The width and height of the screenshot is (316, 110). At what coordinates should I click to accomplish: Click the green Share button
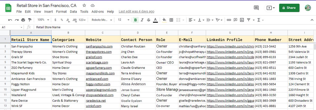pos(289,8)
